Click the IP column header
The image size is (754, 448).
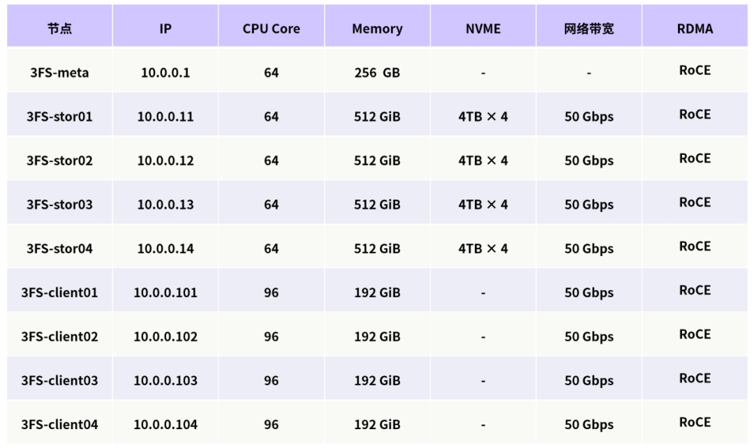[165, 29]
